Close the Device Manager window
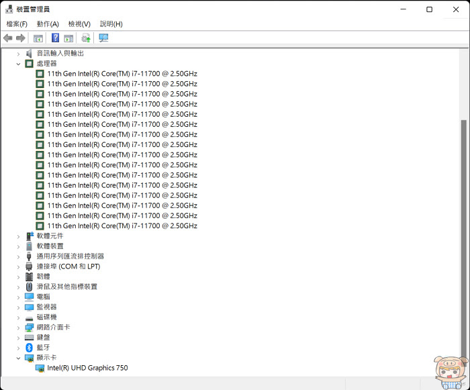The image size is (470, 390). pos(456,9)
